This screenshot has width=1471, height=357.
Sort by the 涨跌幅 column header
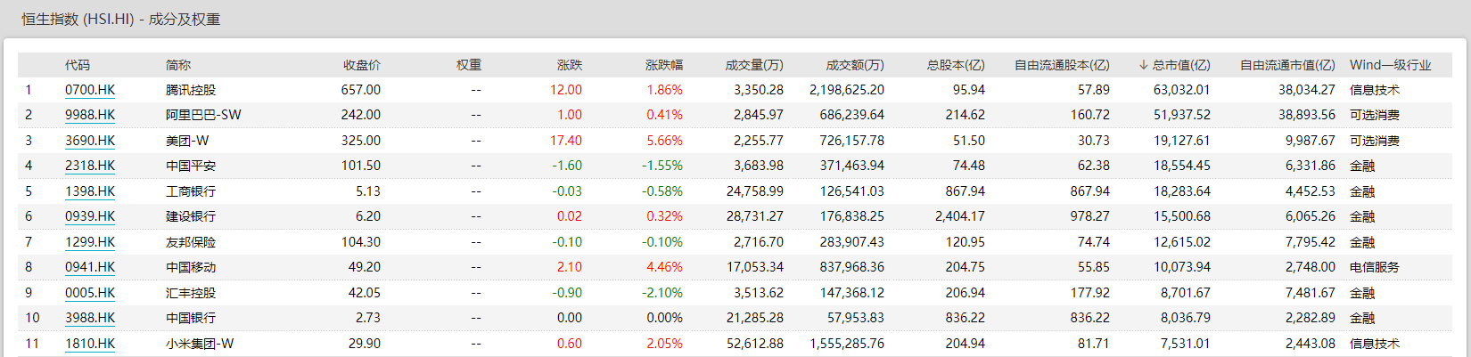point(663,65)
